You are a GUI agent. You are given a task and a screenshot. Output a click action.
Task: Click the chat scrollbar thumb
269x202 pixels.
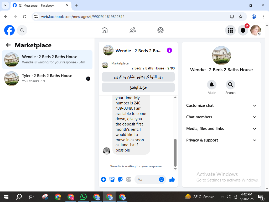point(175,153)
